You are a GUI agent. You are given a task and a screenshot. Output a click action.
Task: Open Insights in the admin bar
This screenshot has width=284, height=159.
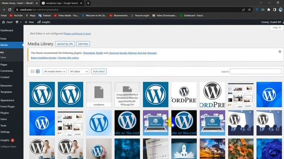[x=43, y=22]
